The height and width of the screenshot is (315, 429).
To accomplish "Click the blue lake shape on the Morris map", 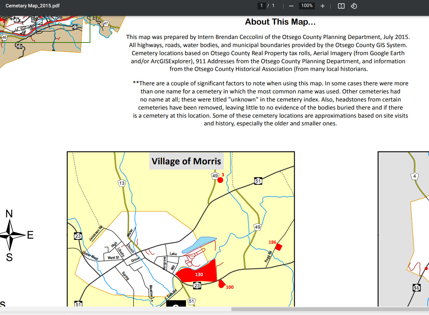I will 199,245.
